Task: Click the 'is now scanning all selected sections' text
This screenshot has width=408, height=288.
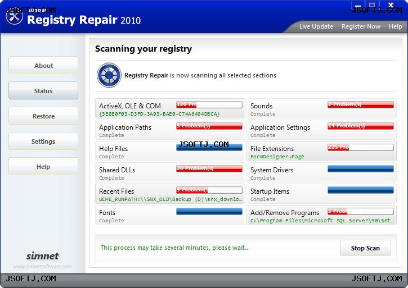Action: (x=223, y=75)
